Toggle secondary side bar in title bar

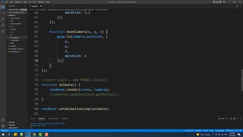(x=220, y=2)
